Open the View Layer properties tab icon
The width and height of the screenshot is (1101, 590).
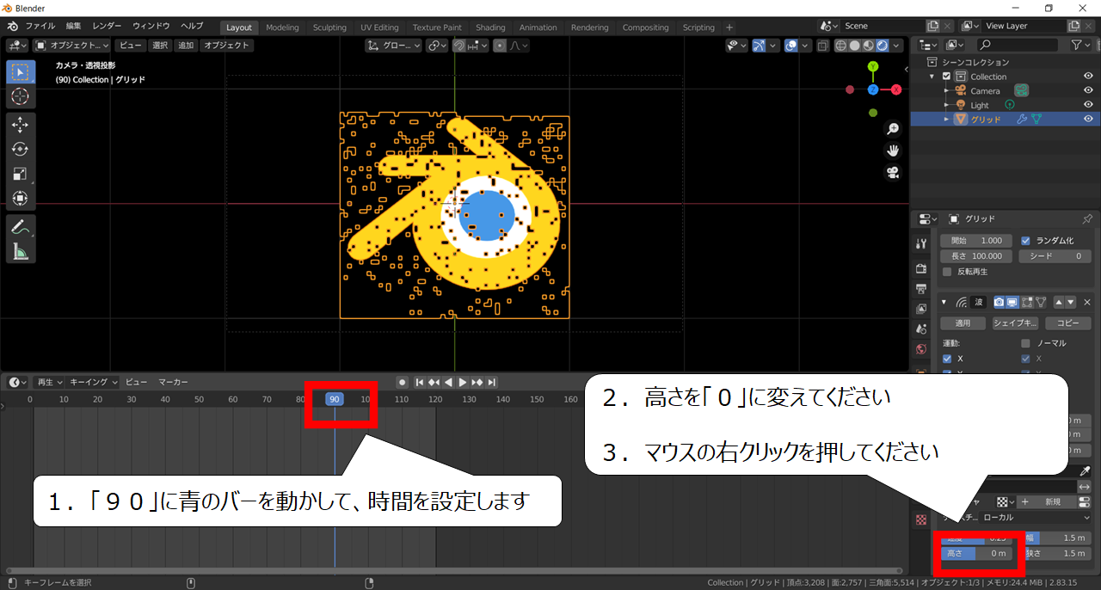click(x=921, y=309)
